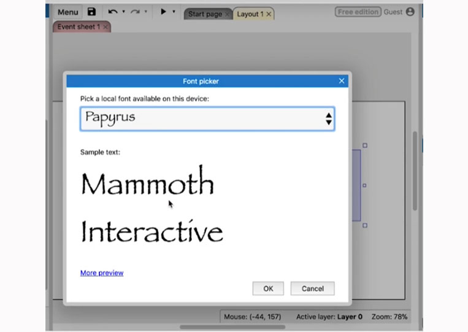The width and height of the screenshot is (468, 332).
Task: Click the Mouse coordinates status entry
Action: pos(253,317)
